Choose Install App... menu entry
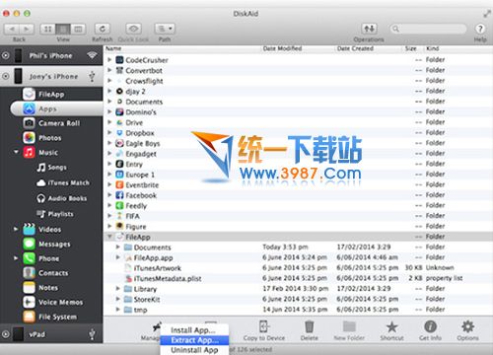493x355 pixels. 194,330
